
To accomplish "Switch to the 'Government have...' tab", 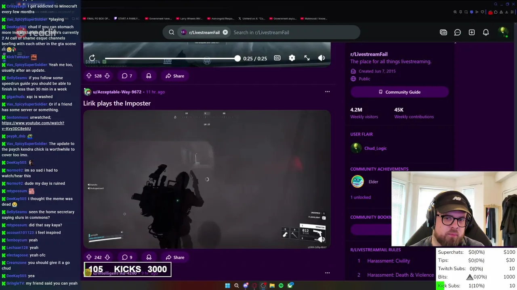I will tap(158, 19).
